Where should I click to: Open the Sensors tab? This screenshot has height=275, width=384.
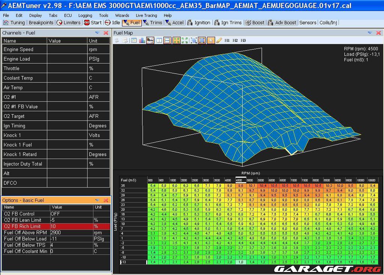point(308,23)
